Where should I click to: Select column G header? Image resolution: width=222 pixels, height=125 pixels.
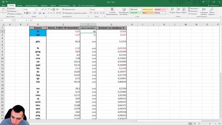coord(111,24)
